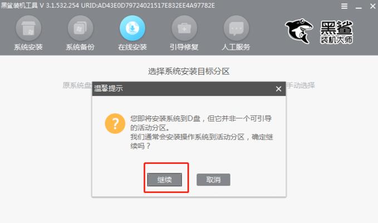378x223 pixels.
Task: Close the 温馨提示 dialog with X
Action: 278,89
